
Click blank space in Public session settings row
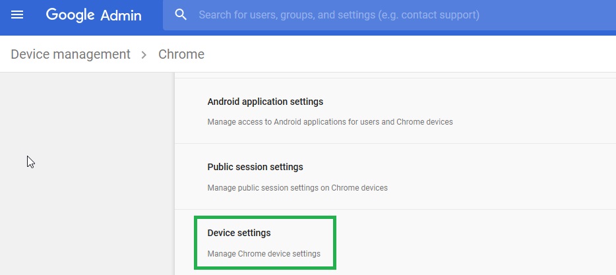[x=510, y=176]
